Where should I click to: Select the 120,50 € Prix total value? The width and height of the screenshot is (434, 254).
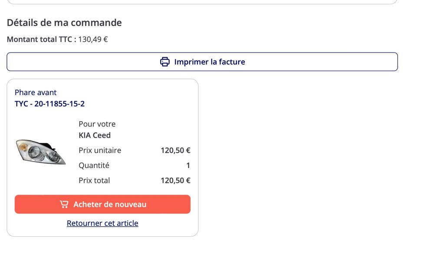tap(175, 181)
